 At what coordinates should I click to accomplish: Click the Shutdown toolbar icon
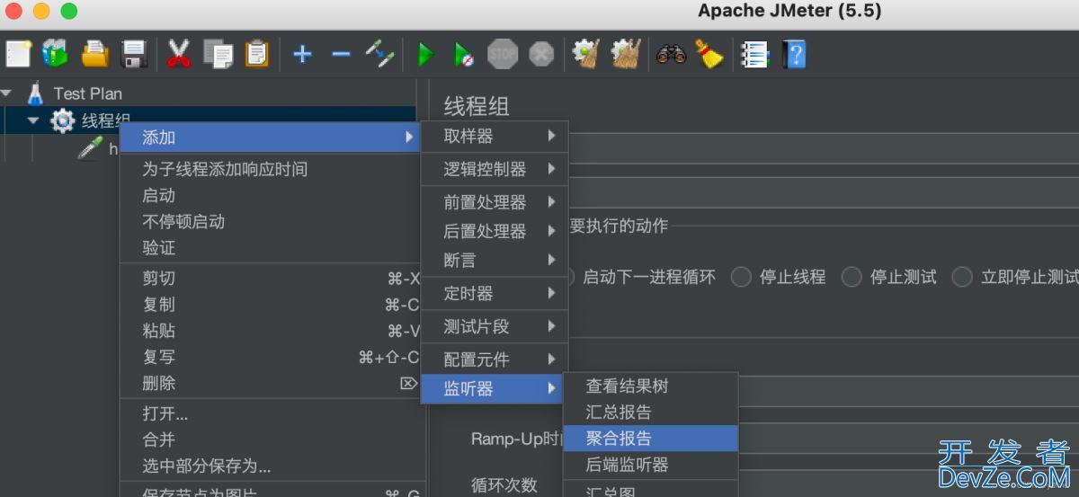(x=541, y=55)
